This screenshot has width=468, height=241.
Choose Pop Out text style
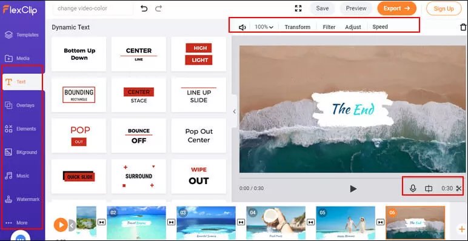79,136
